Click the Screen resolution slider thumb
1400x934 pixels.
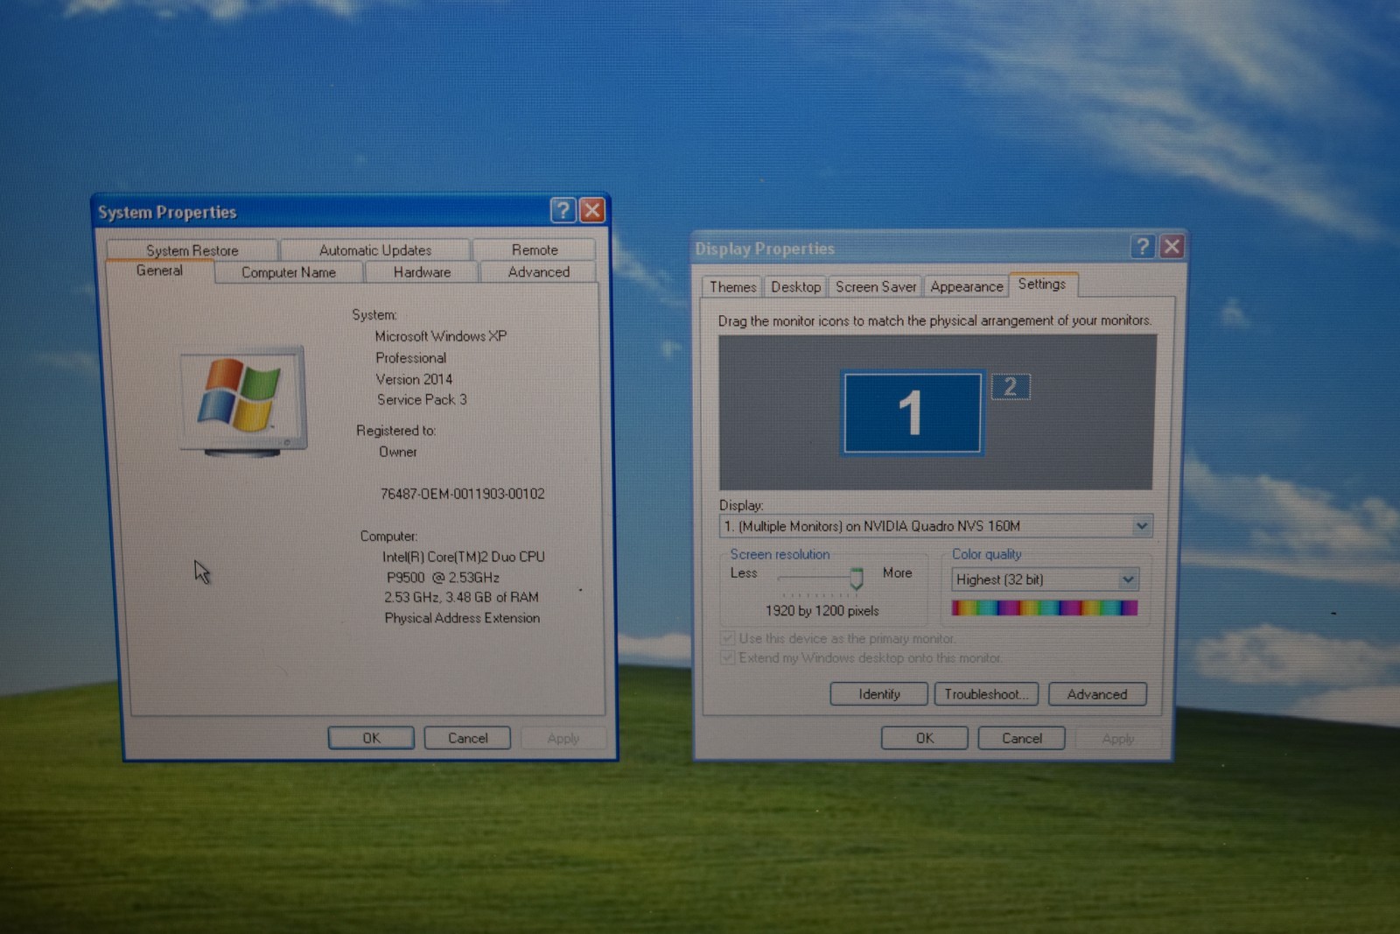[857, 577]
